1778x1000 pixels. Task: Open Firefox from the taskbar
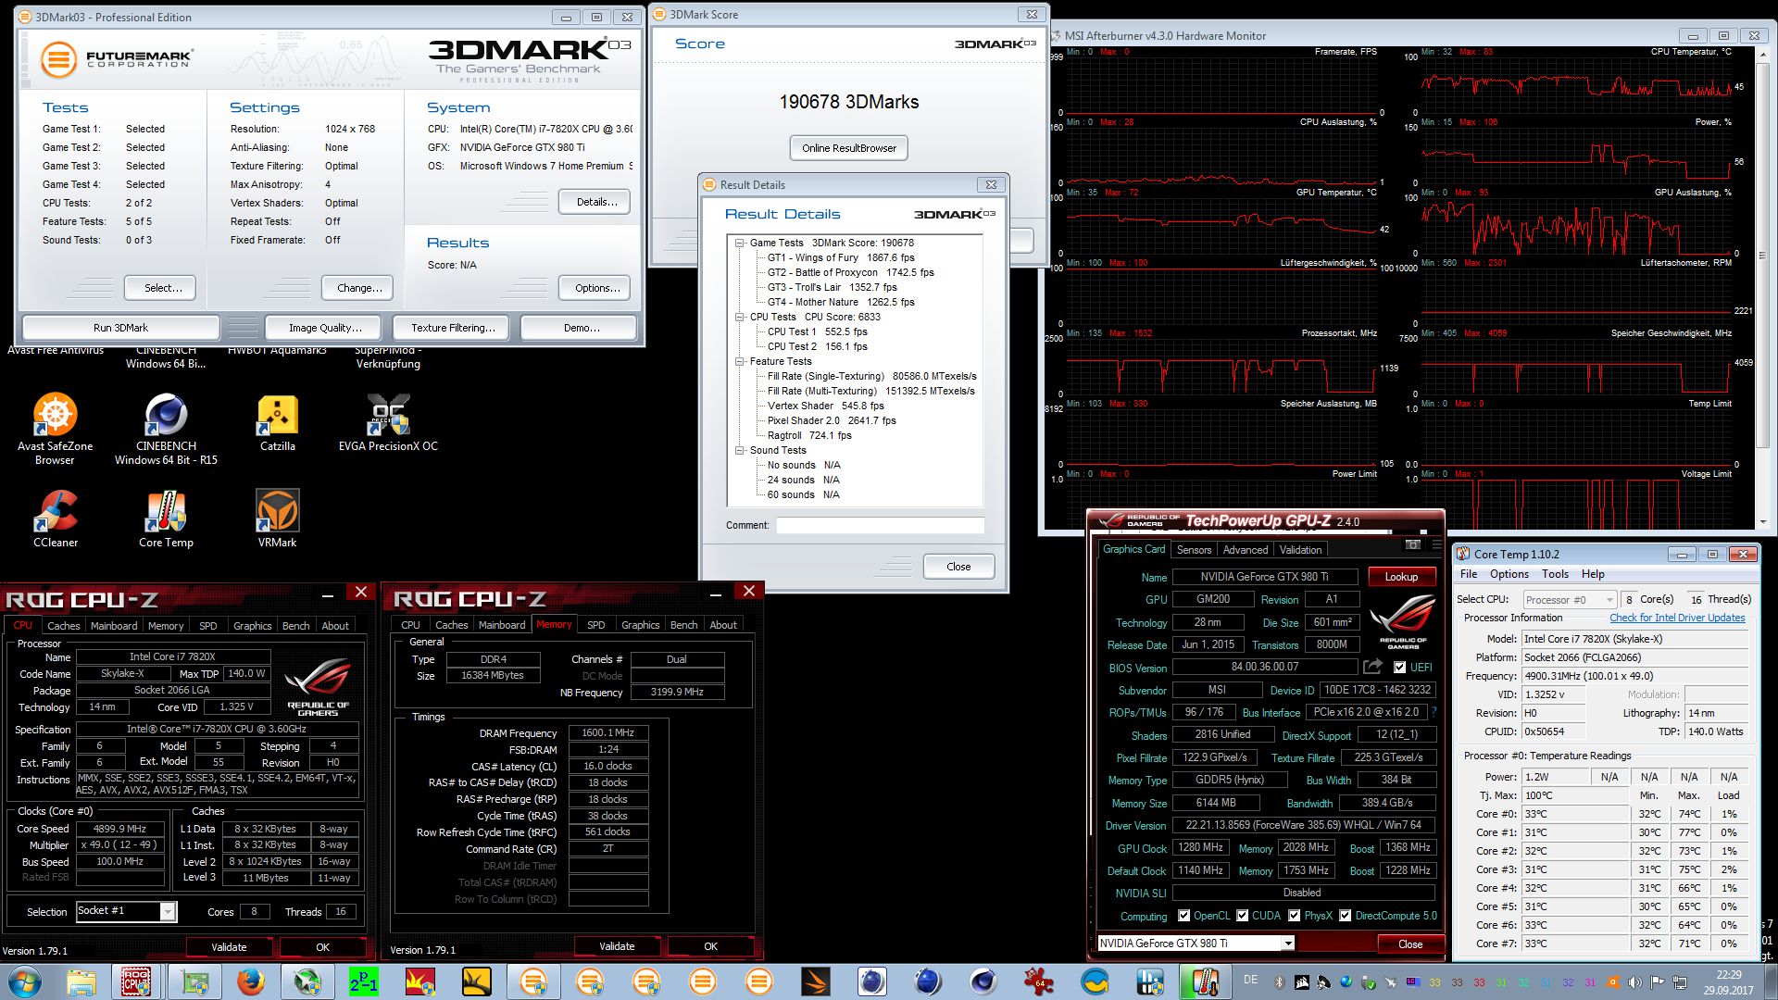[x=250, y=981]
